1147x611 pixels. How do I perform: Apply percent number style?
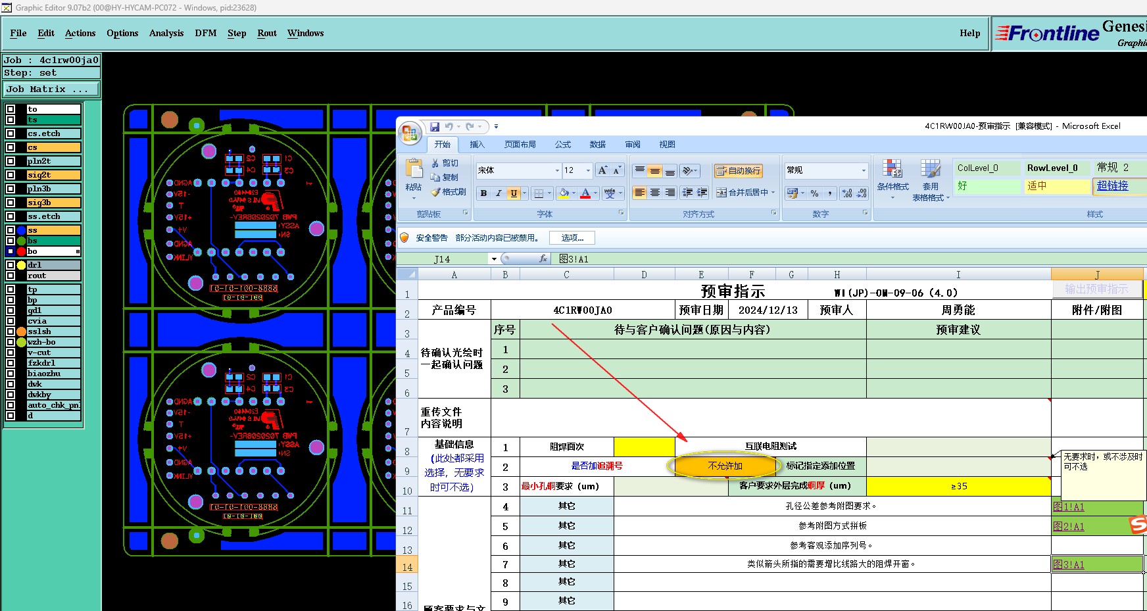point(815,193)
